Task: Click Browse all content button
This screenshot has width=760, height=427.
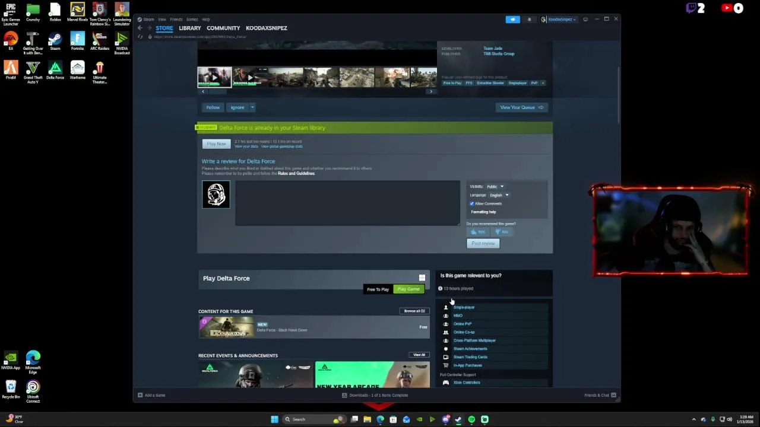Action: [x=414, y=311]
